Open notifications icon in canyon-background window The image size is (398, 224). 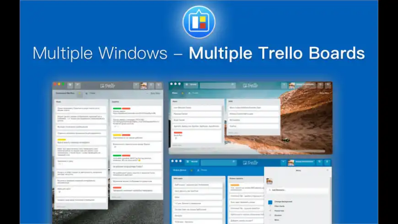(328, 85)
